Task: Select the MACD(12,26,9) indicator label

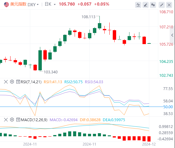Action: coord(34,120)
